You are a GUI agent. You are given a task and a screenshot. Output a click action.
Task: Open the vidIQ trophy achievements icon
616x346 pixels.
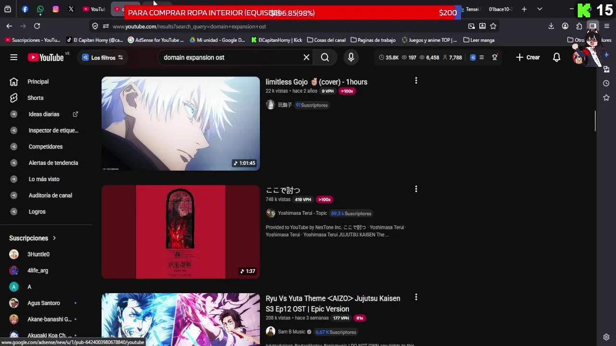[494, 57]
